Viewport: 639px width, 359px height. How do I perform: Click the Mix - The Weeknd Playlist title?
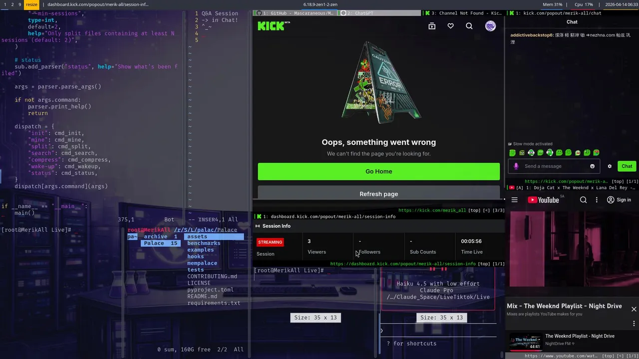pyautogui.click(x=564, y=306)
